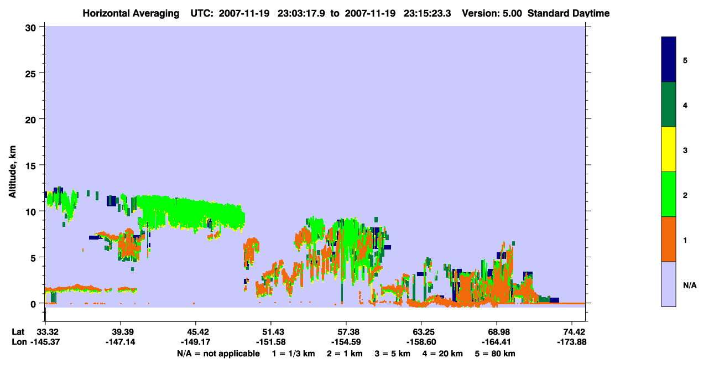The height and width of the screenshot is (369, 719).
Task: Click the orange colorbar segment labeled 1
Action: point(669,239)
